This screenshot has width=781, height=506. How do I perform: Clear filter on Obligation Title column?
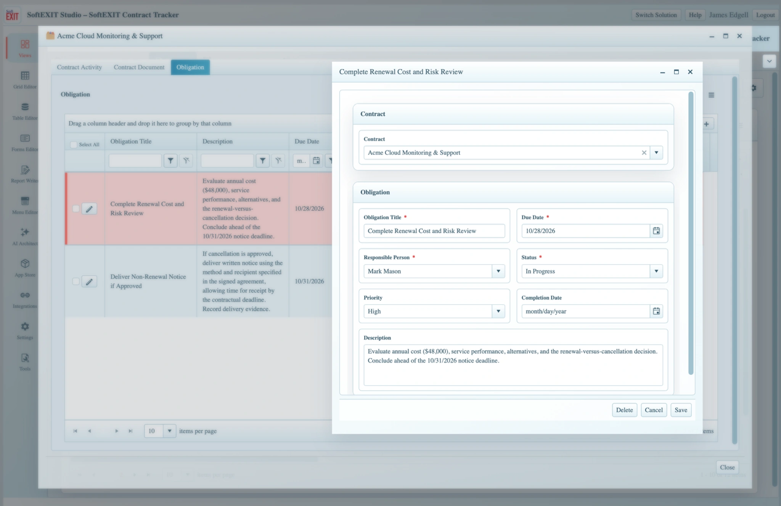click(186, 161)
